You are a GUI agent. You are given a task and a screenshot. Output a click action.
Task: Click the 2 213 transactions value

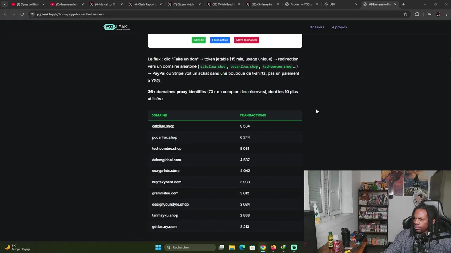click(x=245, y=227)
